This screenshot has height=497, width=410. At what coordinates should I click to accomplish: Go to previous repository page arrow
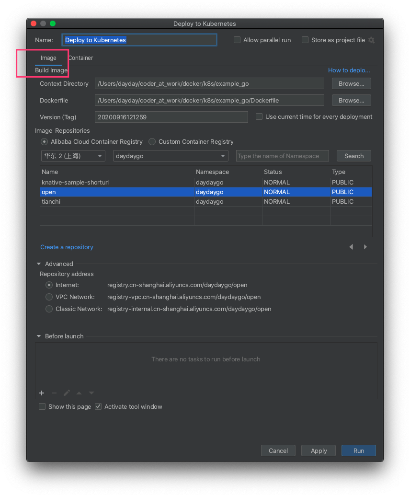(351, 247)
